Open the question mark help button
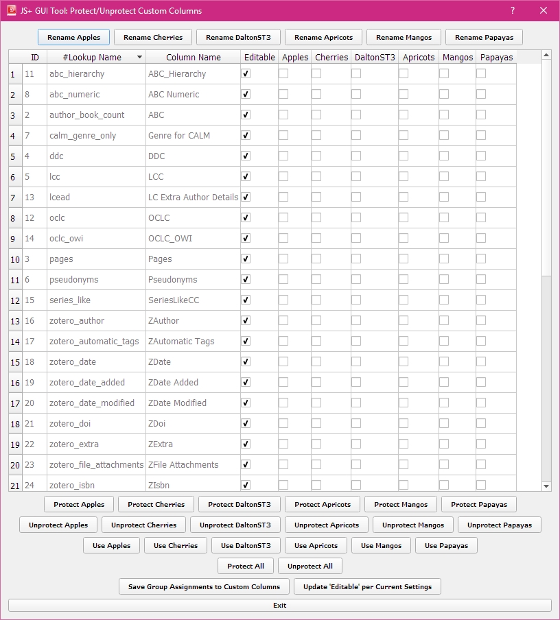Viewport: 560px width, 620px height. (513, 11)
